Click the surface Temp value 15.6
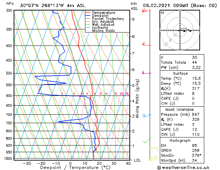 click(196, 78)
